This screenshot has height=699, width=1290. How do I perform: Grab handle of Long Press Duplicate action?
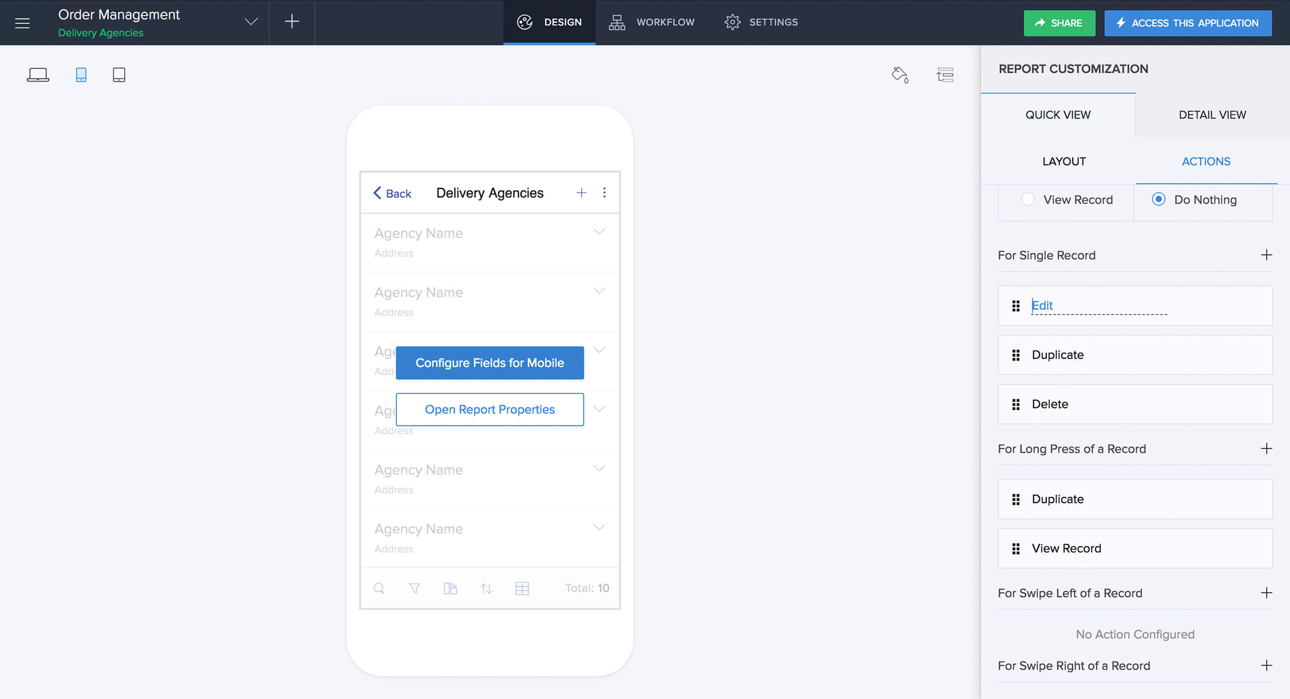coord(1015,499)
